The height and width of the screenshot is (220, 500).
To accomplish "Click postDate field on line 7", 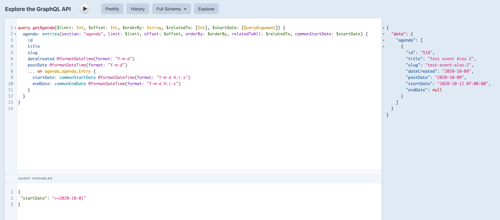I will (37, 65).
